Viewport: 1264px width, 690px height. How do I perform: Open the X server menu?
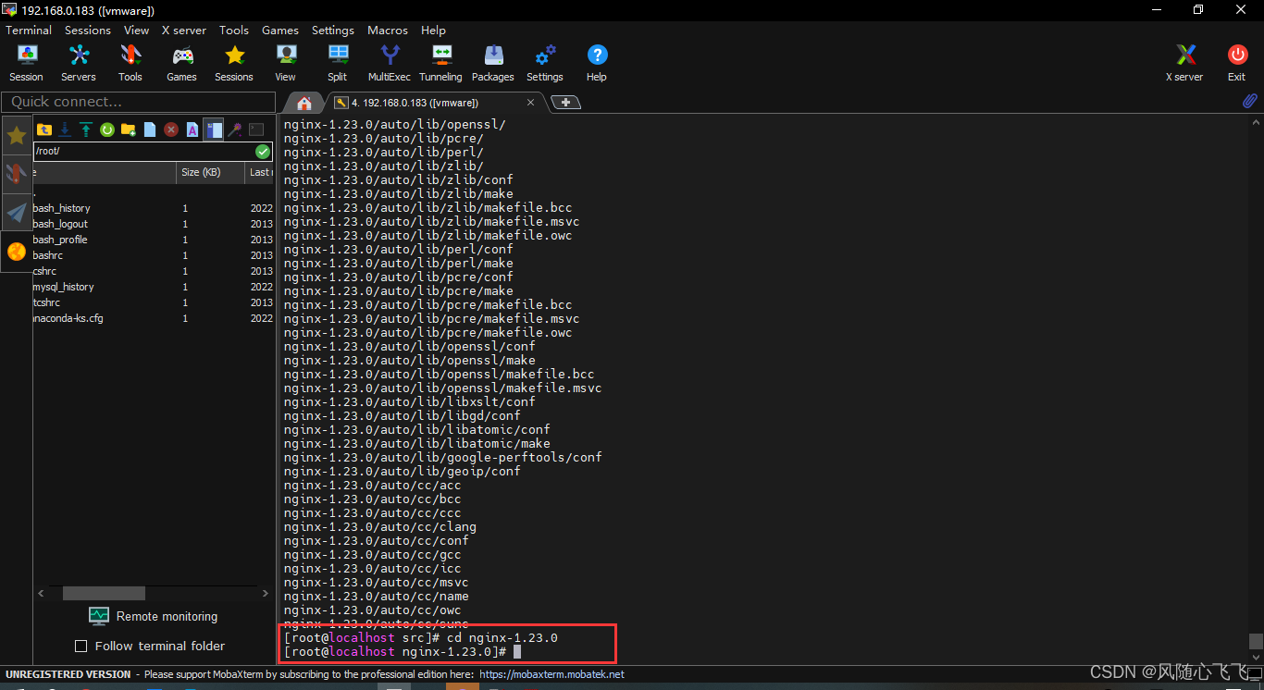tap(184, 30)
